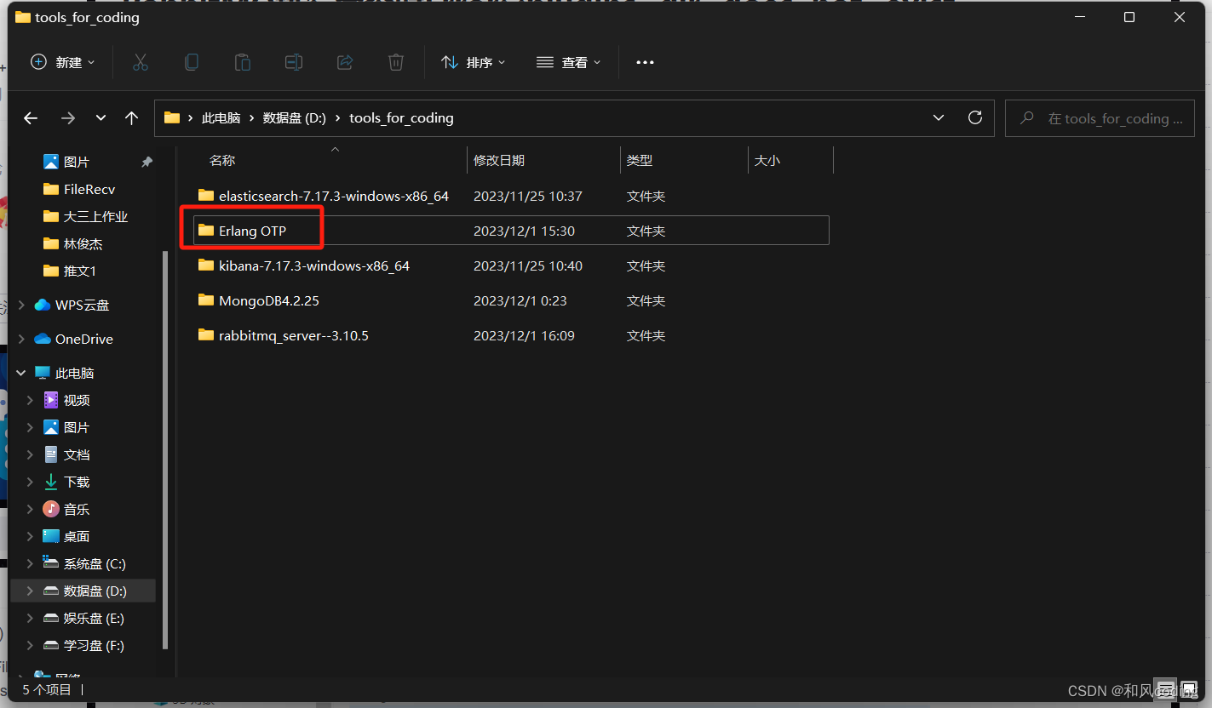Click the Rename icon in toolbar
This screenshot has height=708, width=1212.
coord(294,62)
